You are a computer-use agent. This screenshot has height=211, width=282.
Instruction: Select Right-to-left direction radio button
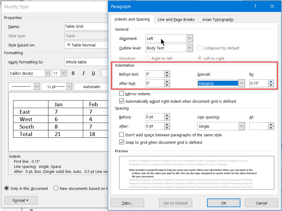(x=148, y=58)
